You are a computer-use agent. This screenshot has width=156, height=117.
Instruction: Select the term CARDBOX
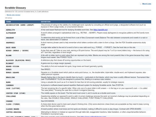pyautogui.click(x=10, y=85)
